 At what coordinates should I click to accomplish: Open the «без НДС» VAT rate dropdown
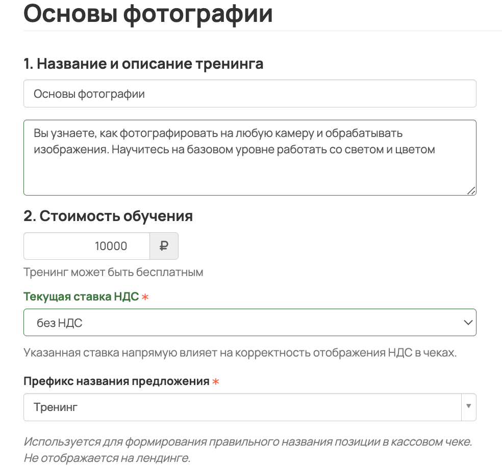(x=249, y=322)
